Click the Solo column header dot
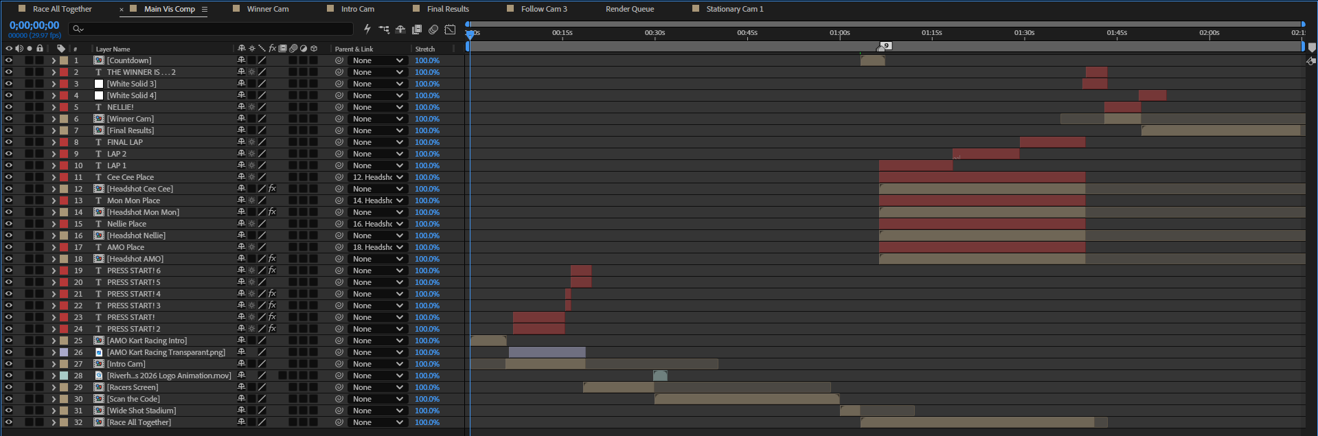This screenshot has height=436, width=1318. click(30, 49)
